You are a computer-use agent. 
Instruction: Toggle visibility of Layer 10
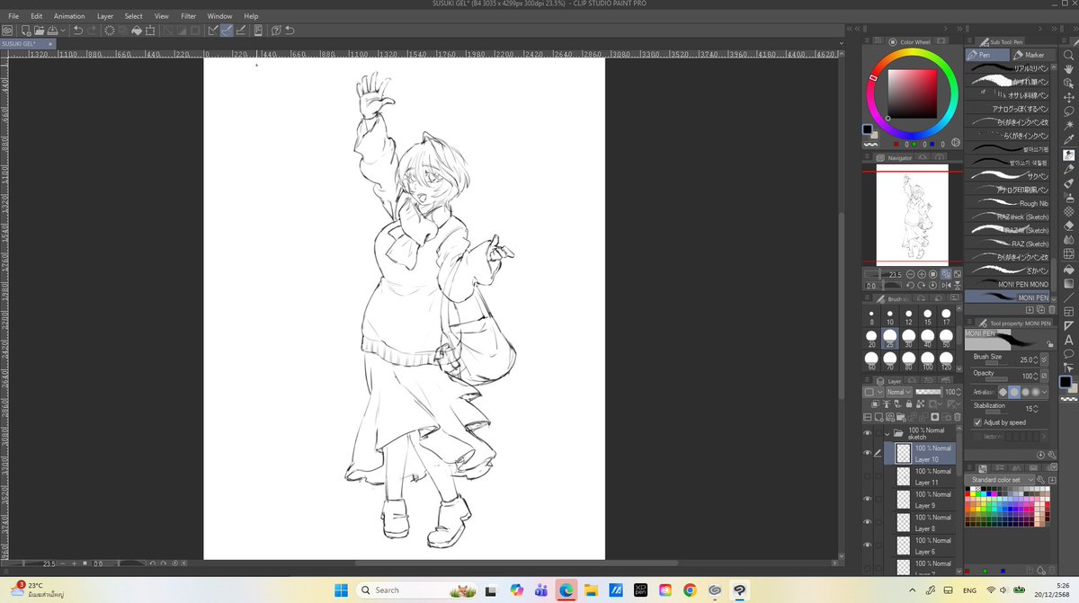[x=868, y=453]
